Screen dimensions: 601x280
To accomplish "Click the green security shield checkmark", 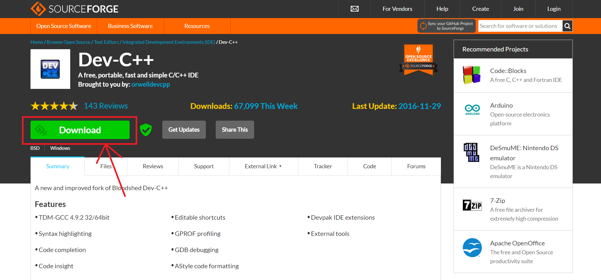I will (146, 130).
